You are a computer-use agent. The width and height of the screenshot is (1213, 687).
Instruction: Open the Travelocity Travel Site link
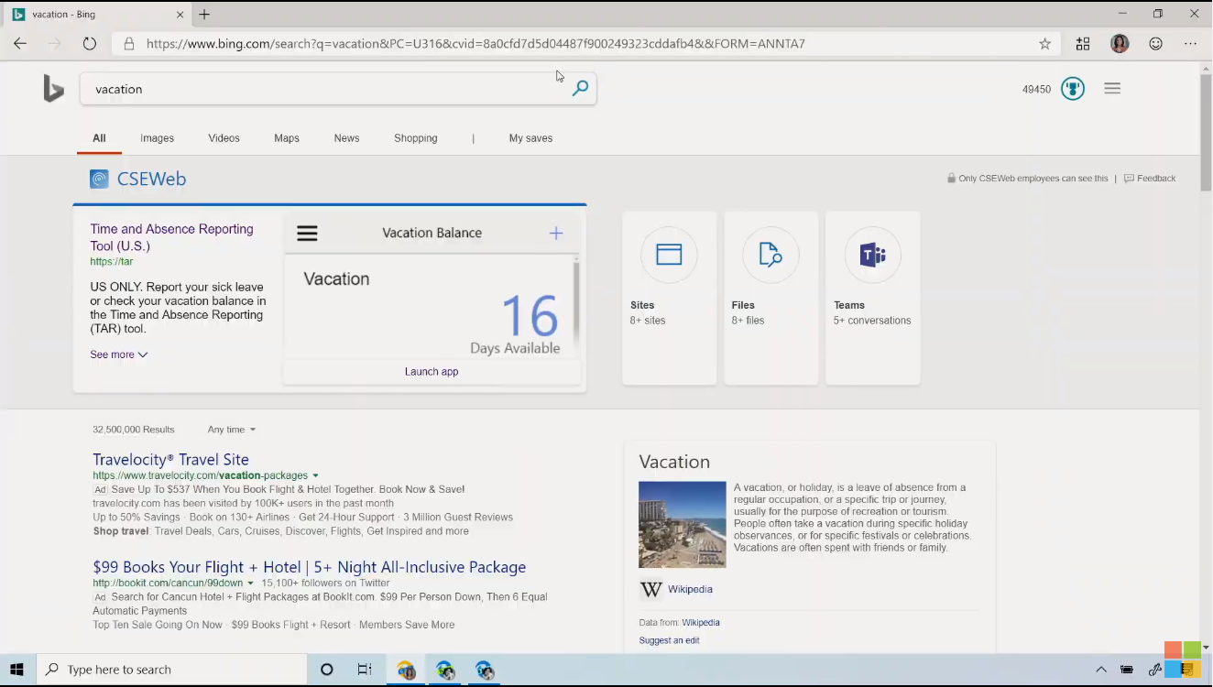pos(170,460)
